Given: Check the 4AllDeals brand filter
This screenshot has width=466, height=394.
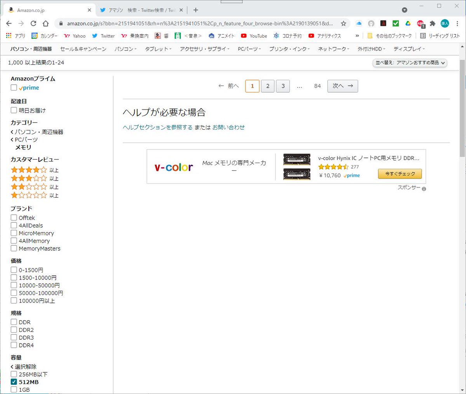Looking at the screenshot, I should tap(14, 226).
